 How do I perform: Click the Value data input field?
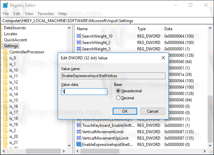coord(84,92)
